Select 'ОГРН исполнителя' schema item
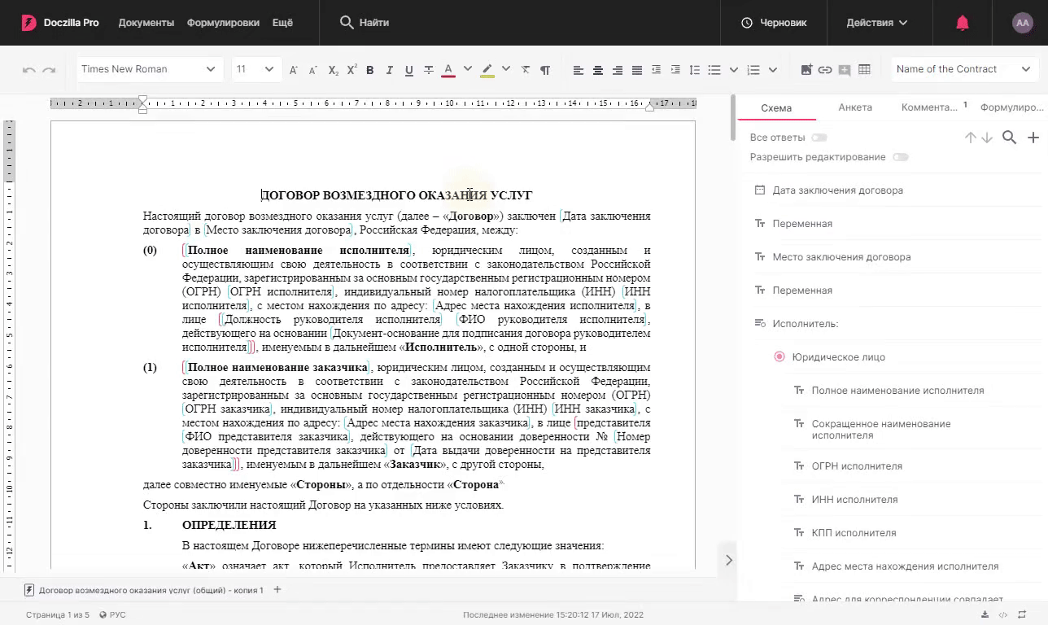1048x625 pixels. click(x=857, y=466)
